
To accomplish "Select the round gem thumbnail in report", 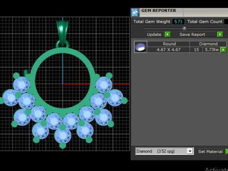I will (141, 47).
